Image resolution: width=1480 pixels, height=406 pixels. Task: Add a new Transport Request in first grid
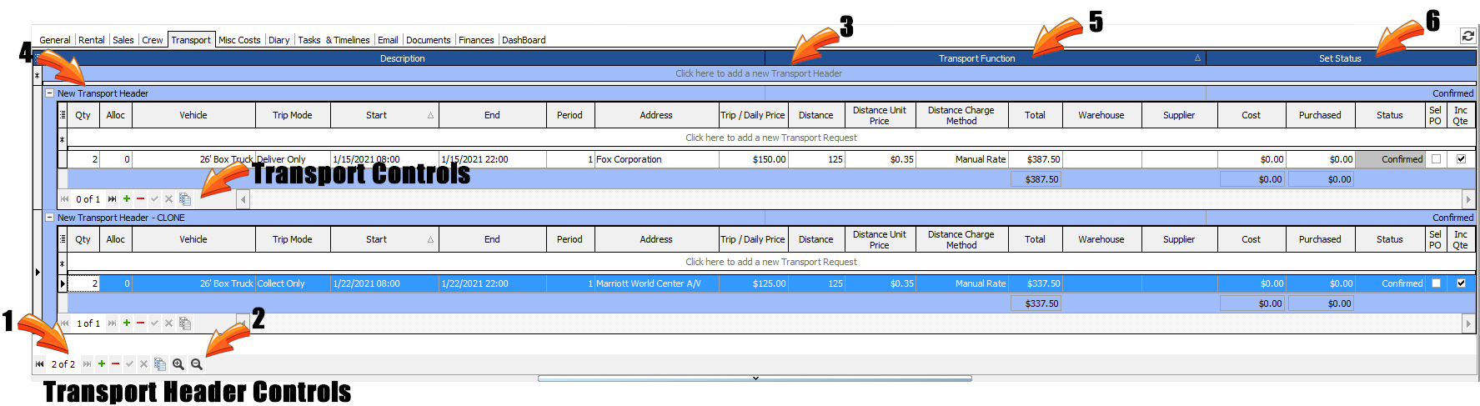(770, 138)
